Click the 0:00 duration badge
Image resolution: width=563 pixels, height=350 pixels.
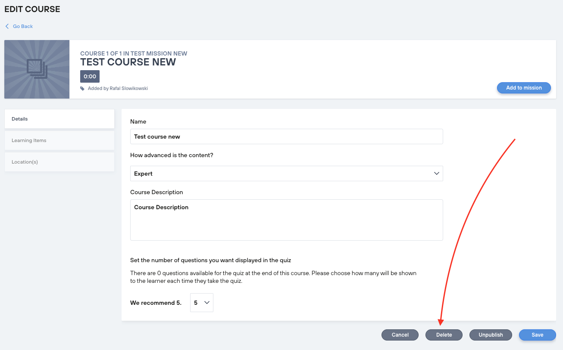tap(90, 76)
